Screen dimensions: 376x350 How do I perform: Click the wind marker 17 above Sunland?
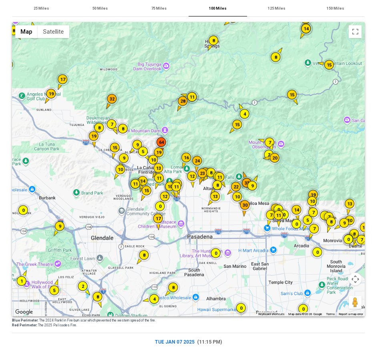click(x=63, y=79)
